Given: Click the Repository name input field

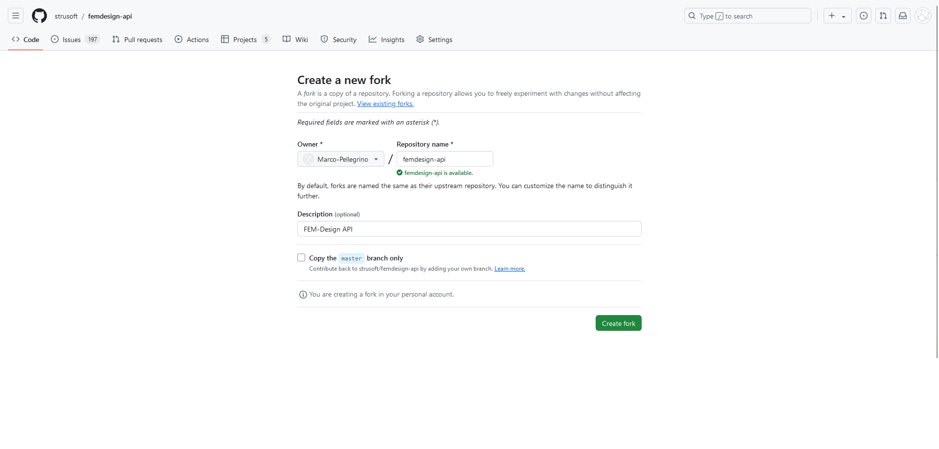Looking at the screenshot, I should (445, 159).
